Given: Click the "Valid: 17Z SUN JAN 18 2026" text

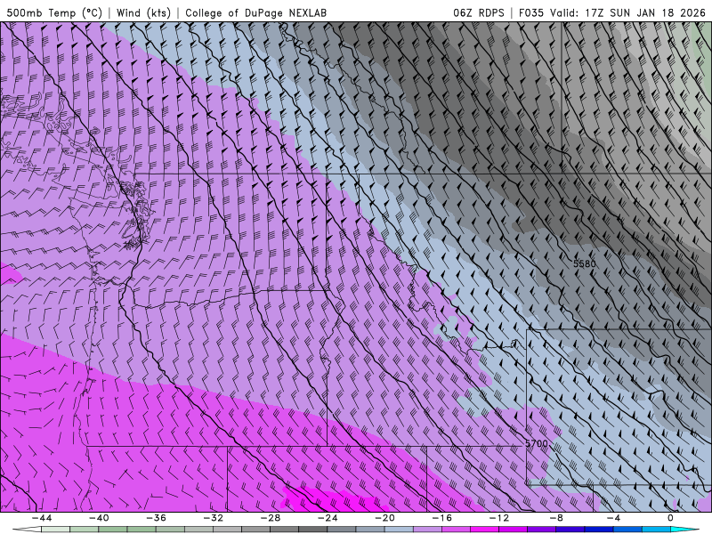Looking at the screenshot, I should point(627,12).
